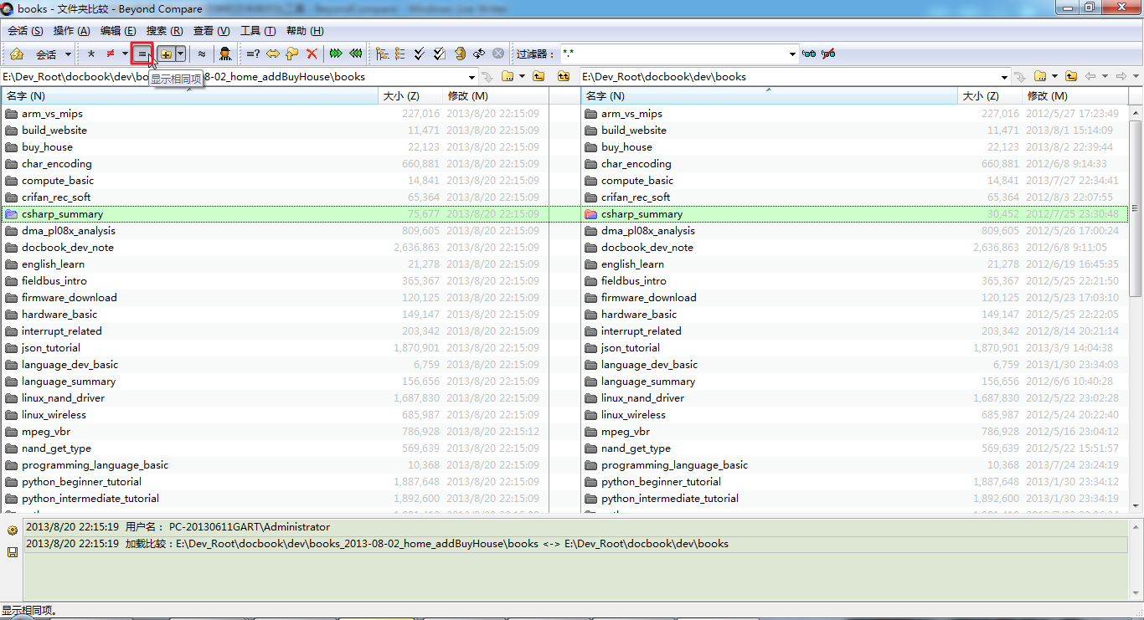Image resolution: width=1144 pixels, height=620 pixels.
Task: Click the select all files checklist icon
Action: (x=440, y=54)
